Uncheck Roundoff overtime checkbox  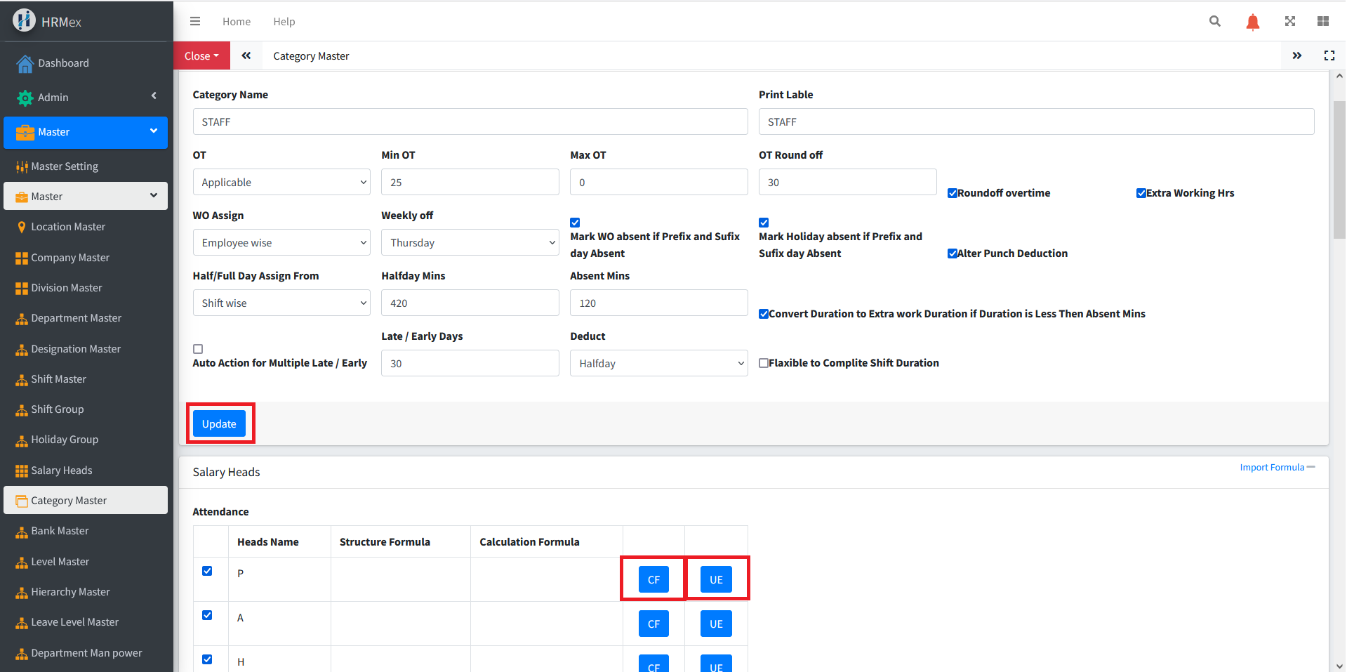(953, 193)
